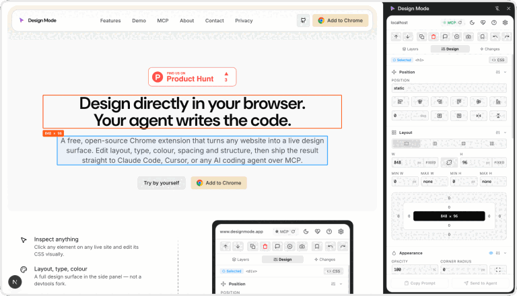Click the Next.js N badge at bottom left

coord(15,282)
